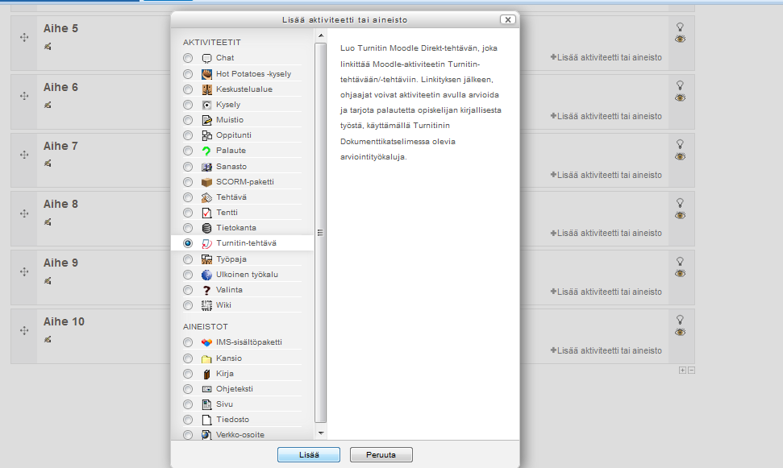Viewport: 783px width, 468px height.
Task: Click the move handle for Aihe 9
Action: tap(24, 272)
